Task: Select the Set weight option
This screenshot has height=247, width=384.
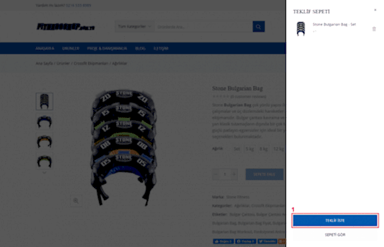Action: (237, 149)
